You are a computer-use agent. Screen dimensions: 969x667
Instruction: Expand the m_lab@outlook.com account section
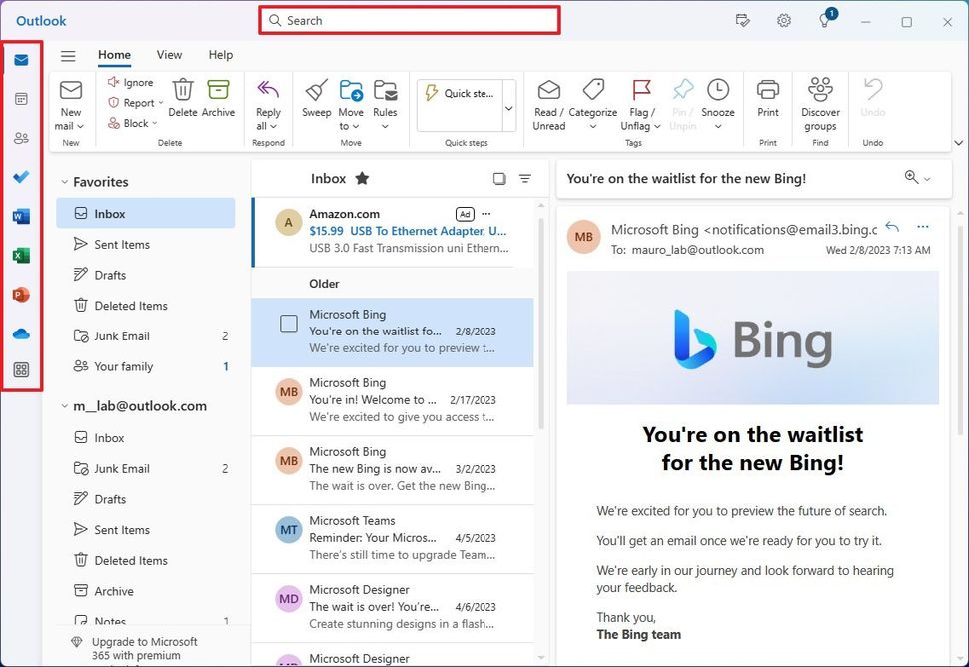pyautogui.click(x=64, y=406)
